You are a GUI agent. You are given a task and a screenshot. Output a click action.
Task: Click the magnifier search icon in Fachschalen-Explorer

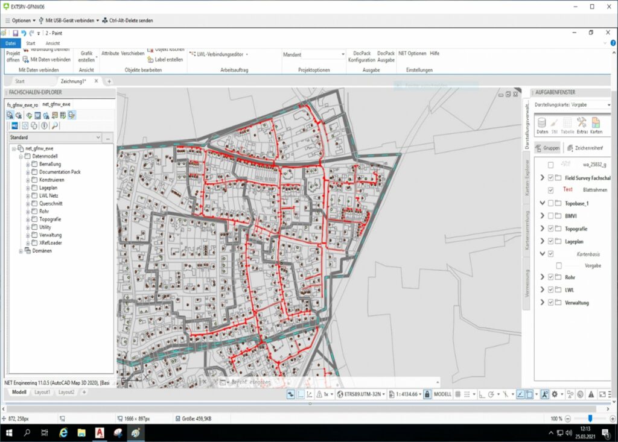[x=55, y=126]
